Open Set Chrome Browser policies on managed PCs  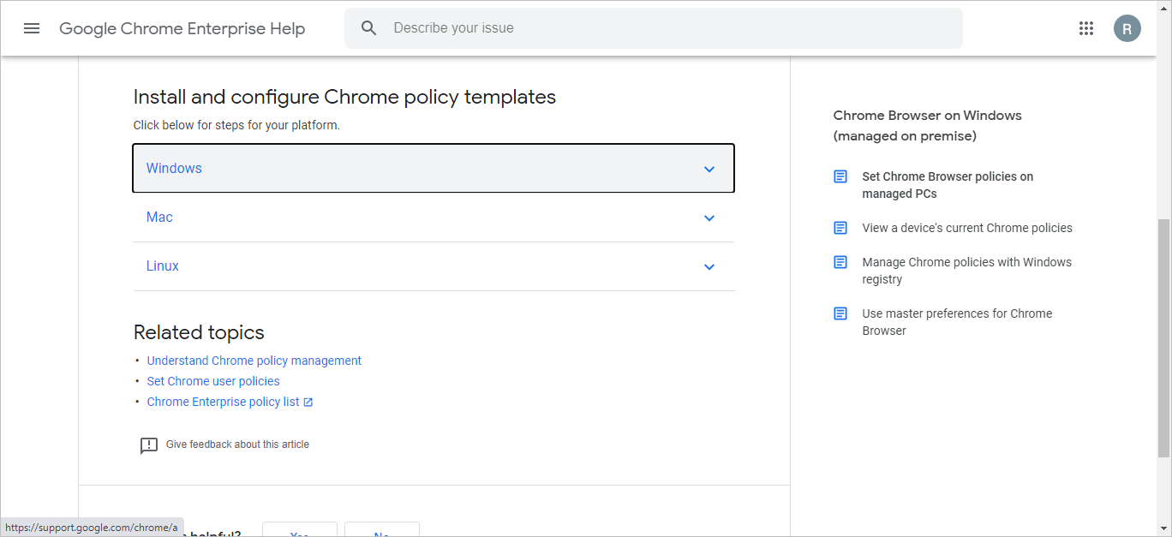point(948,184)
